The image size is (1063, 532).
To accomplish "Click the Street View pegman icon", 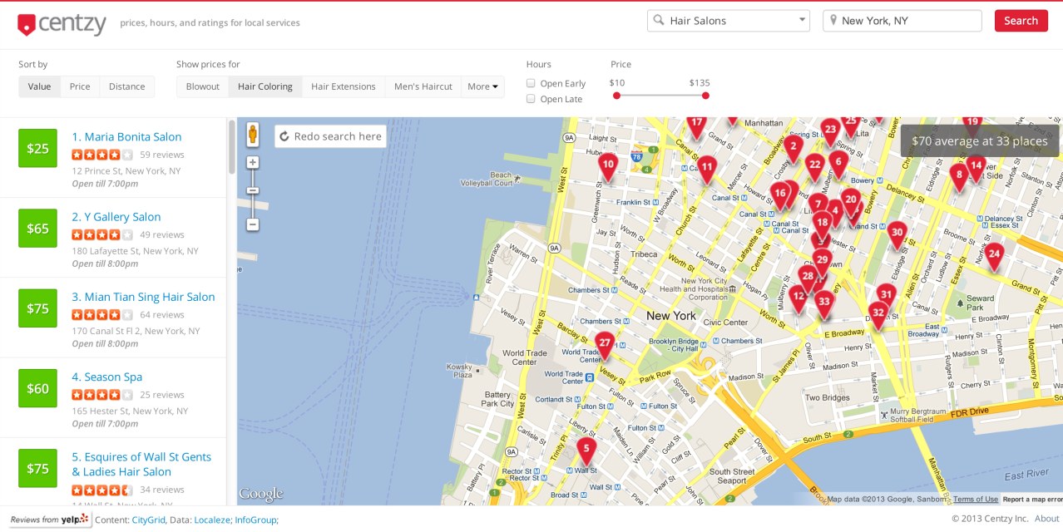I will (x=253, y=134).
